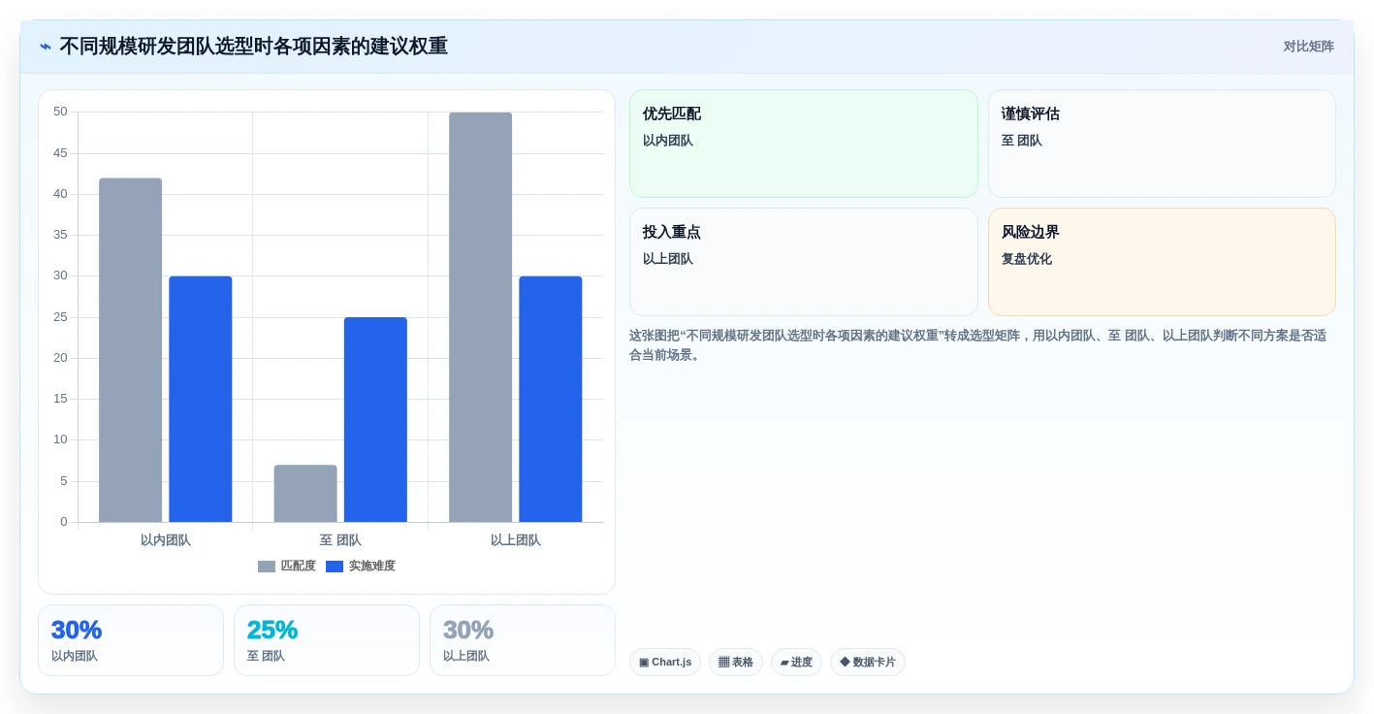
Task: Open the 投入重点 card
Action: (x=804, y=262)
